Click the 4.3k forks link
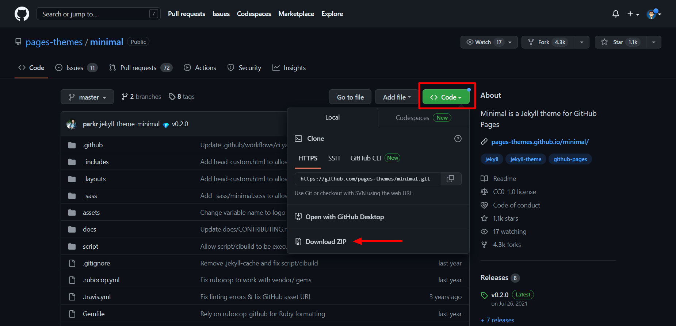The width and height of the screenshot is (676, 326). point(507,245)
